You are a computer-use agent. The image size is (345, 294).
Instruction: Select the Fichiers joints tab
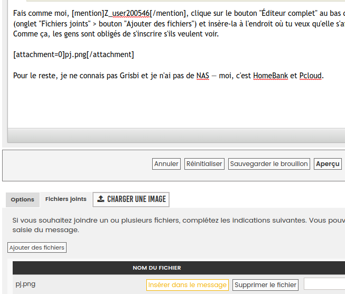66,199
